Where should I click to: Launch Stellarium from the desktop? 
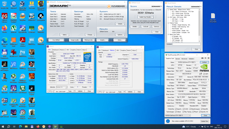[13, 113]
